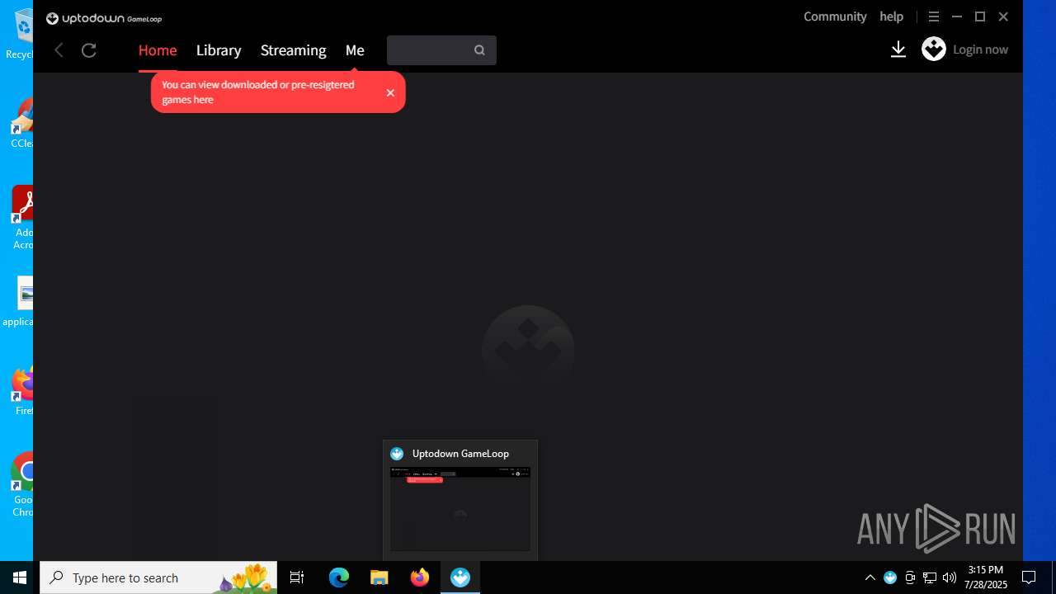
Task: Maximize the GameLoop window
Action: click(980, 16)
